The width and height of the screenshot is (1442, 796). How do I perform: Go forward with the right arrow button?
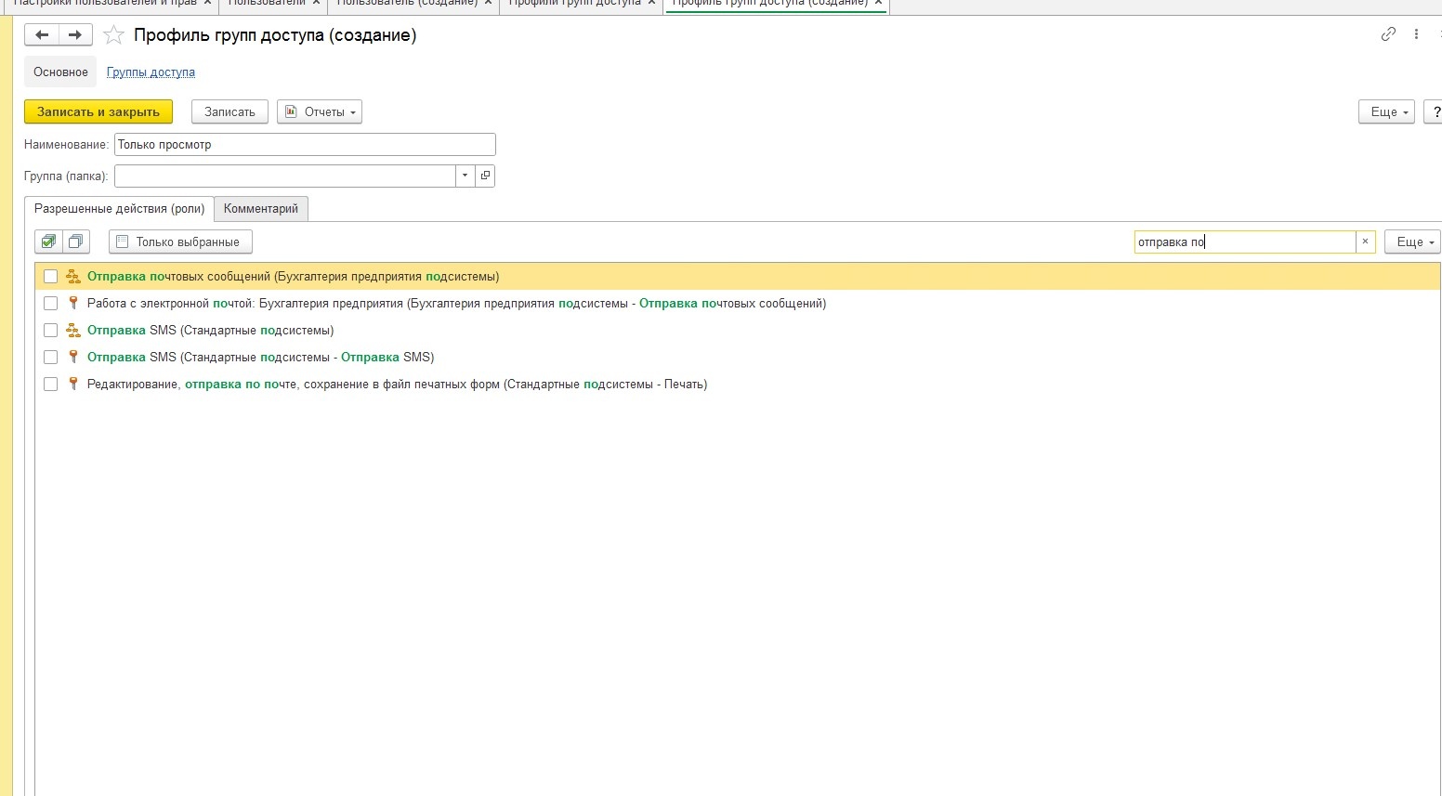[75, 35]
